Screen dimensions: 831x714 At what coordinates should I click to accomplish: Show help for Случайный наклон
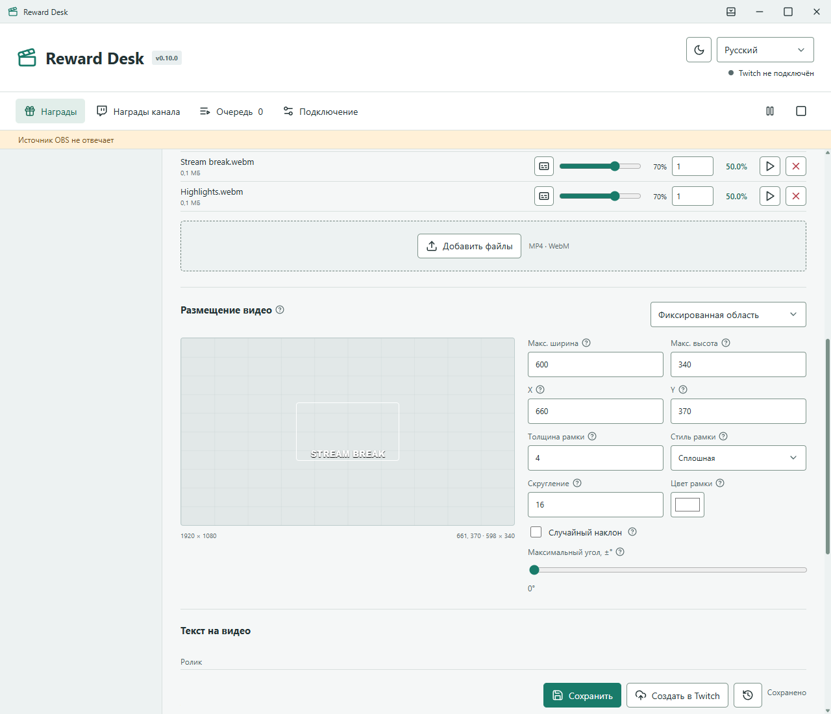[632, 532]
